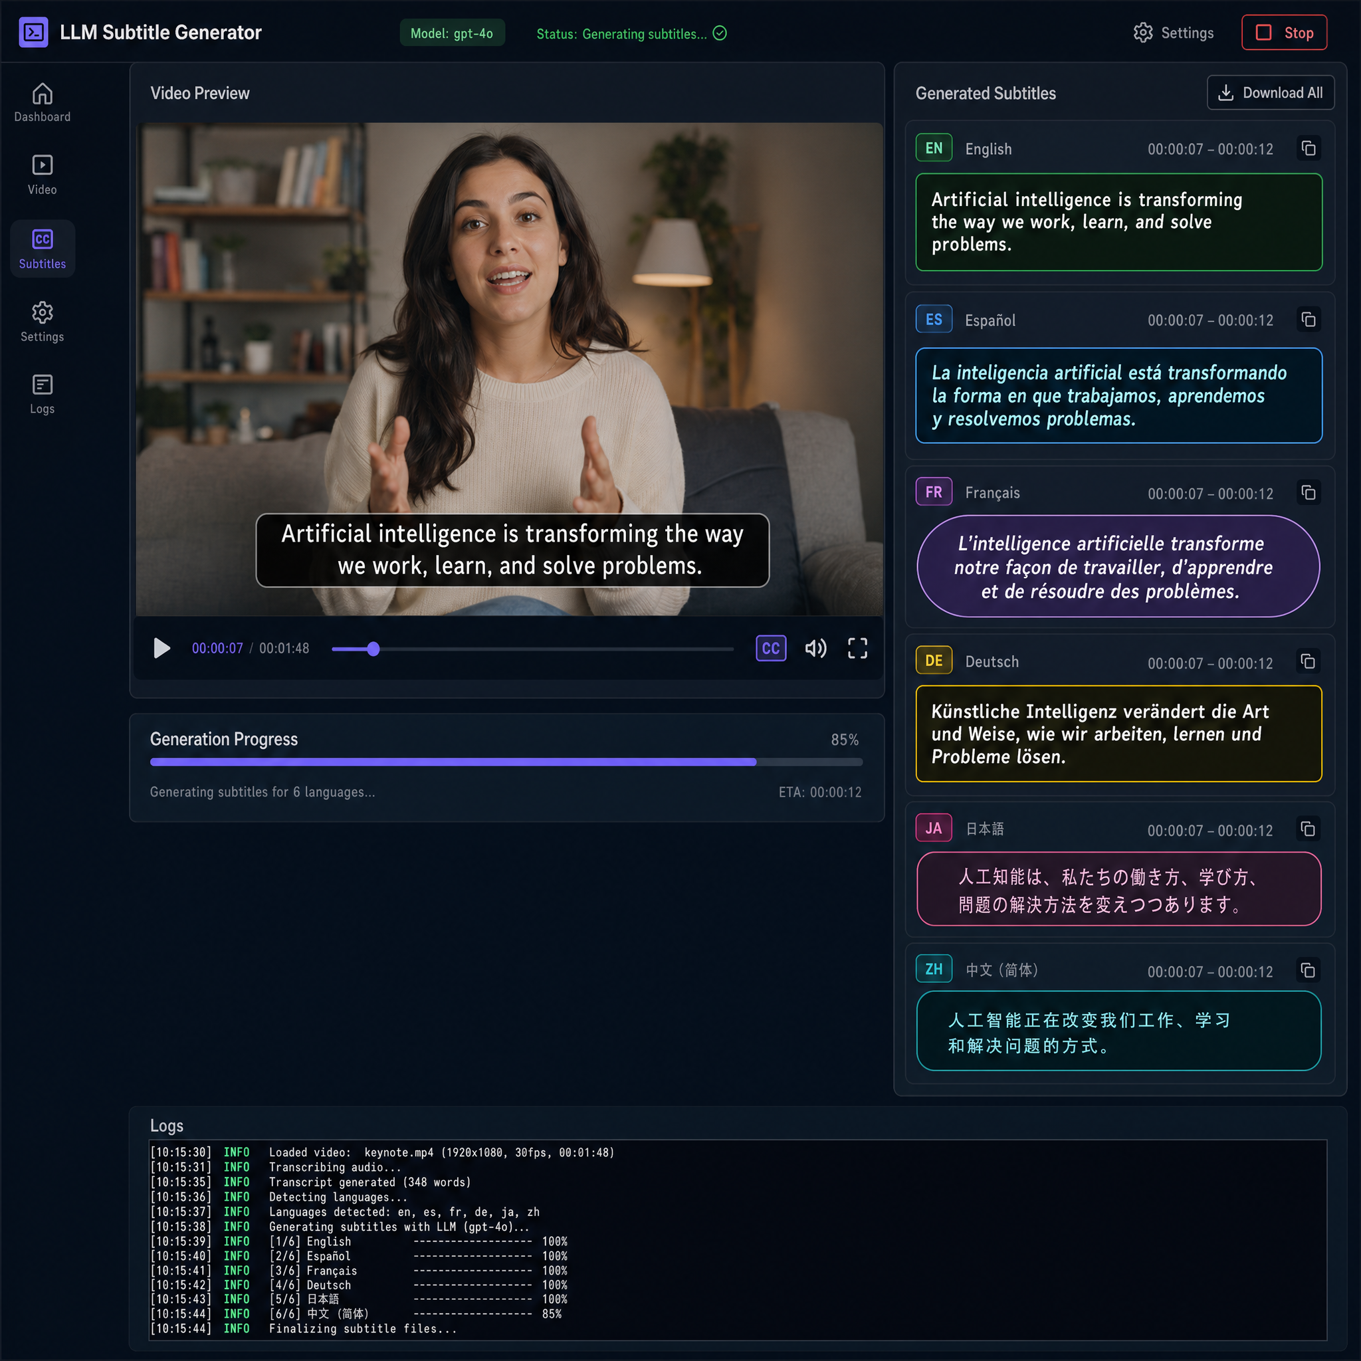Copy the Japanese subtitle text

pyautogui.click(x=1307, y=829)
